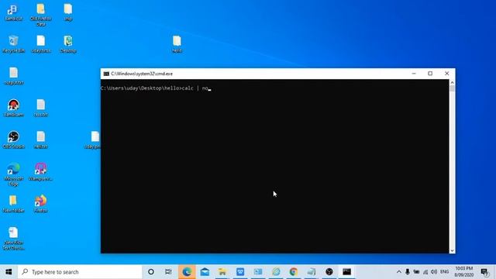Maximize the cmd.exe window
This screenshot has height=279, width=496.
[430, 74]
